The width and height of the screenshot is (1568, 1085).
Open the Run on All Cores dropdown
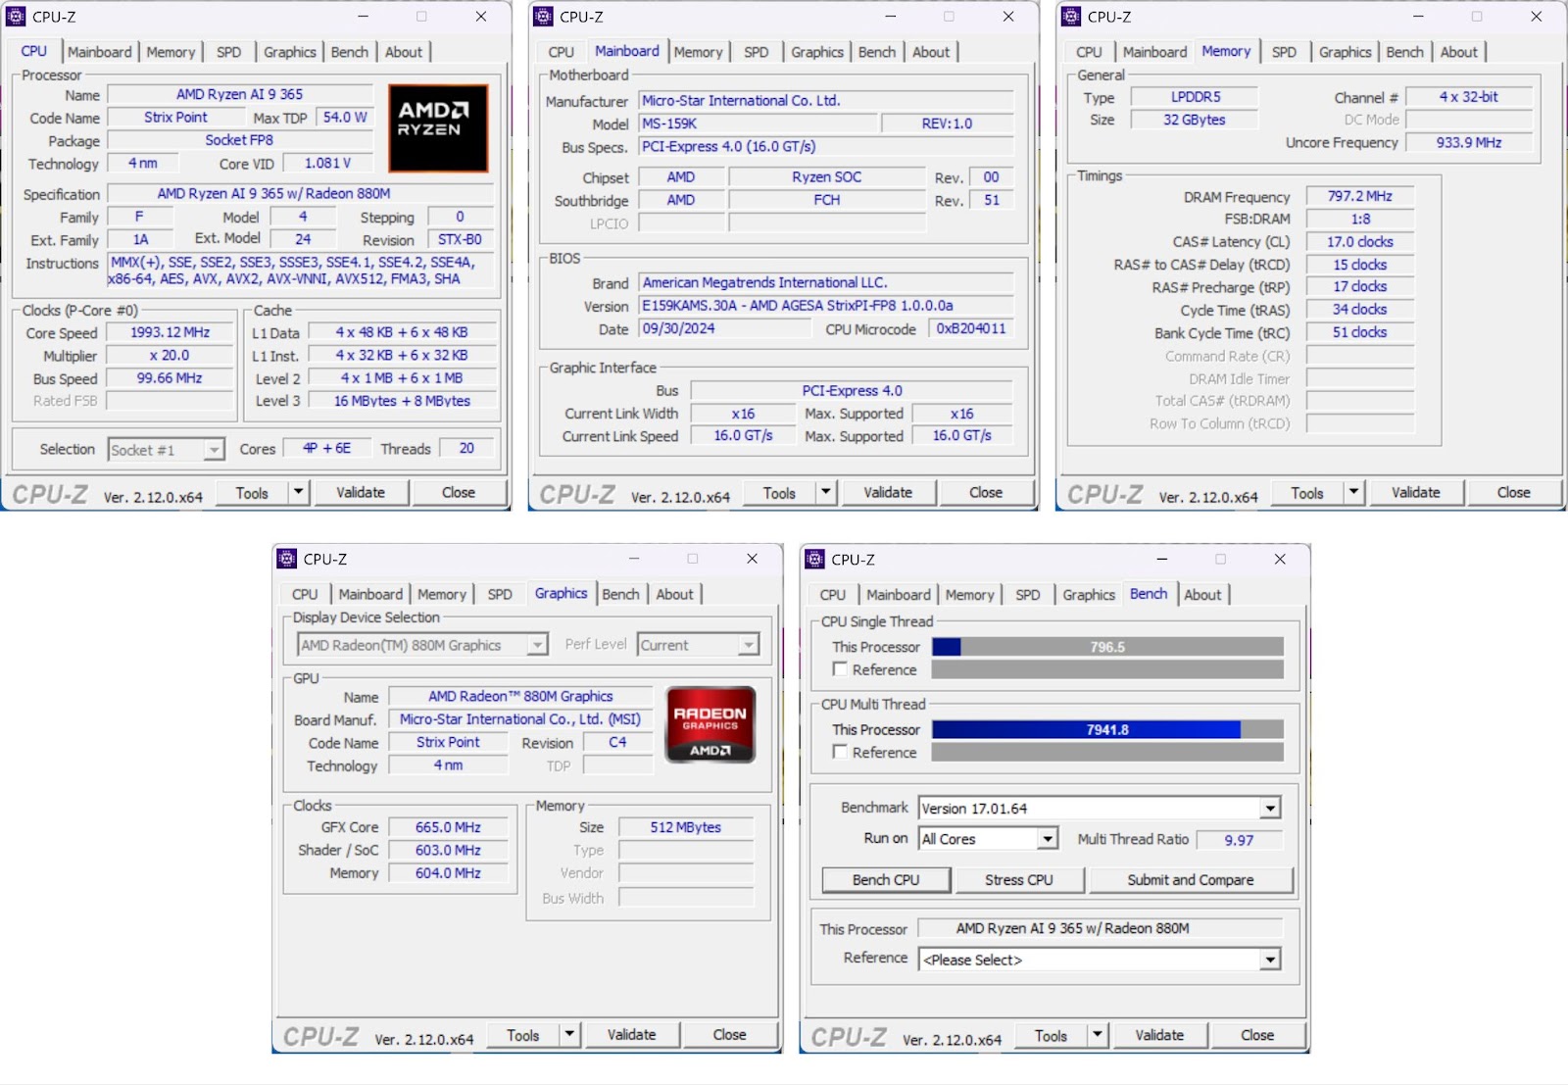(1048, 839)
